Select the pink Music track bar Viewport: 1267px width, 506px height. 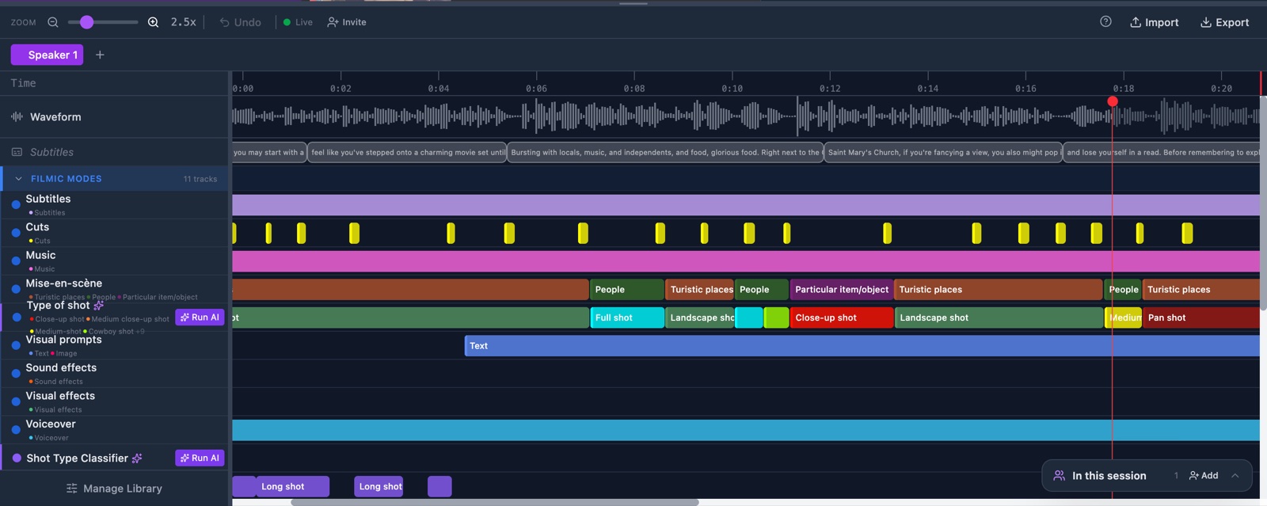pyautogui.click(x=746, y=261)
